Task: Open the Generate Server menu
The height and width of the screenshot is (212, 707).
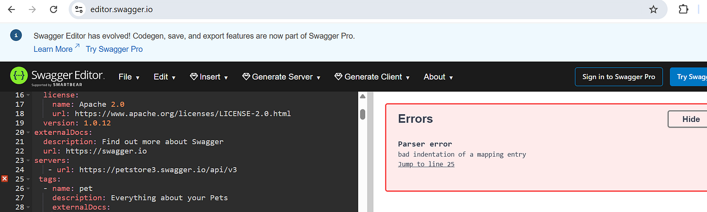Action: tap(281, 77)
